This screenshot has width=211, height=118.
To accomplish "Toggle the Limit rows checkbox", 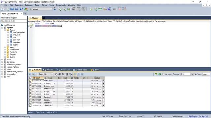I will [163, 74].
